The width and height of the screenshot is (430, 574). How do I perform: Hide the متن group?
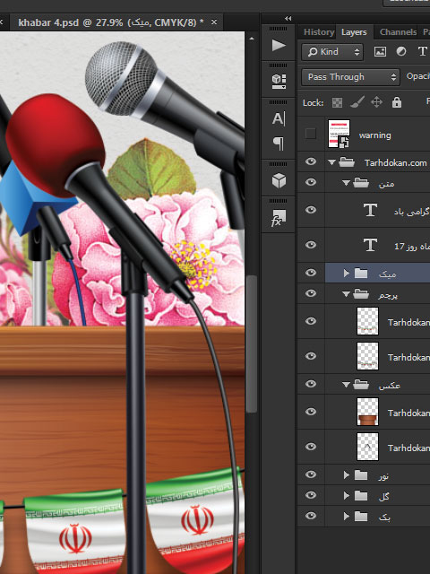311,182
